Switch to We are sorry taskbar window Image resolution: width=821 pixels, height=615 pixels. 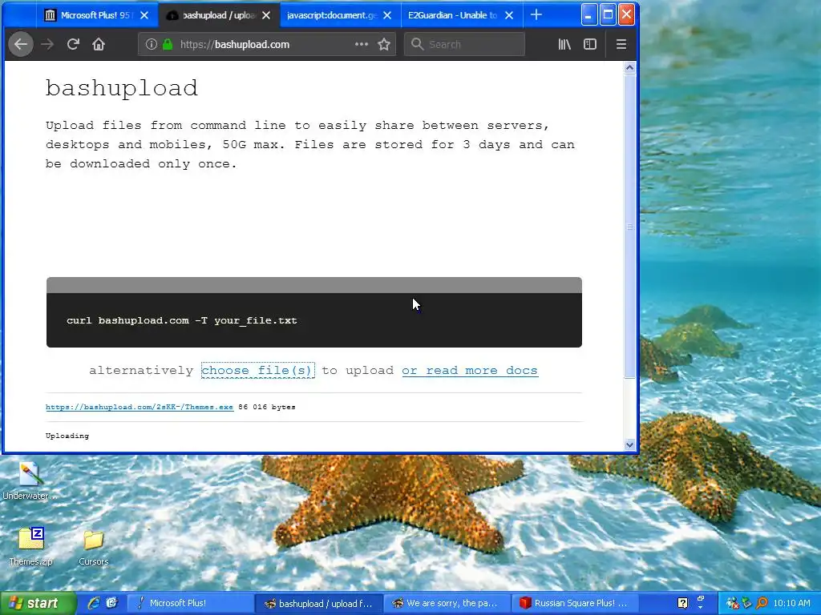(x=447, y=603)
